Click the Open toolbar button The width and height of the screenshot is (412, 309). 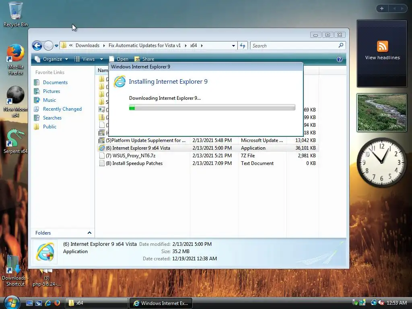tap(119, 59)
